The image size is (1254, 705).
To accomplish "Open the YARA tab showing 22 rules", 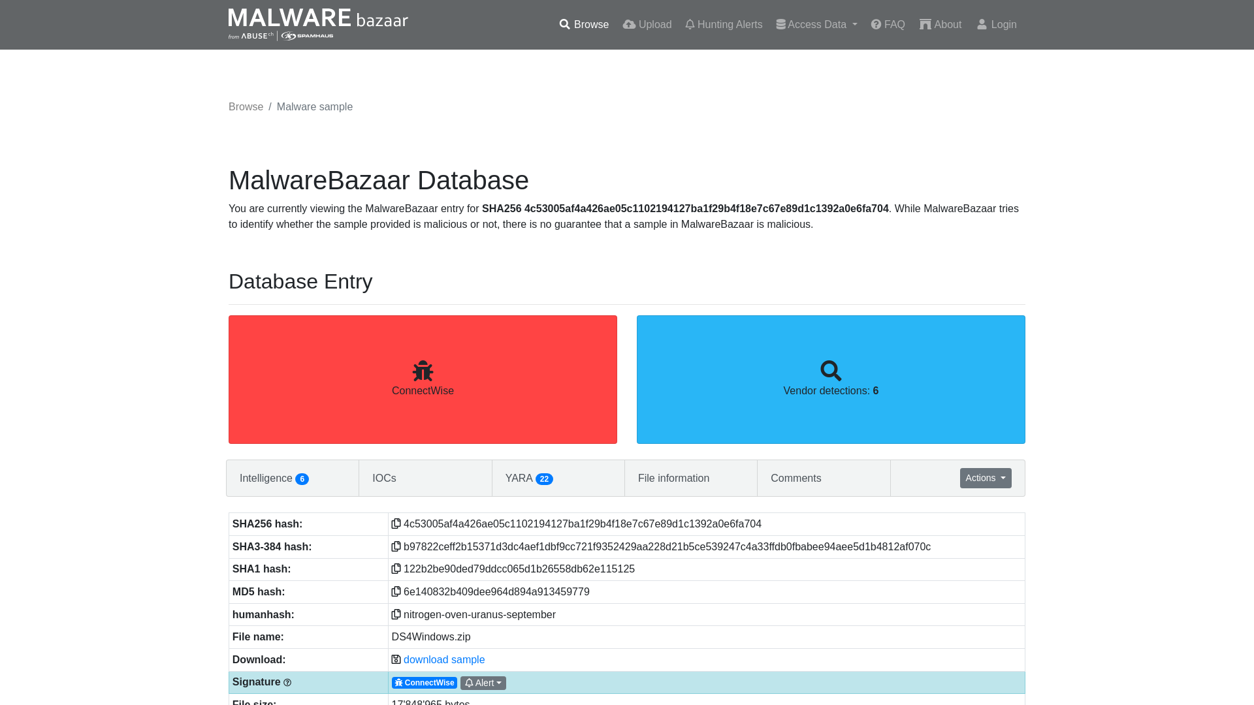I will pyautogui.click(x=529, y=478).
